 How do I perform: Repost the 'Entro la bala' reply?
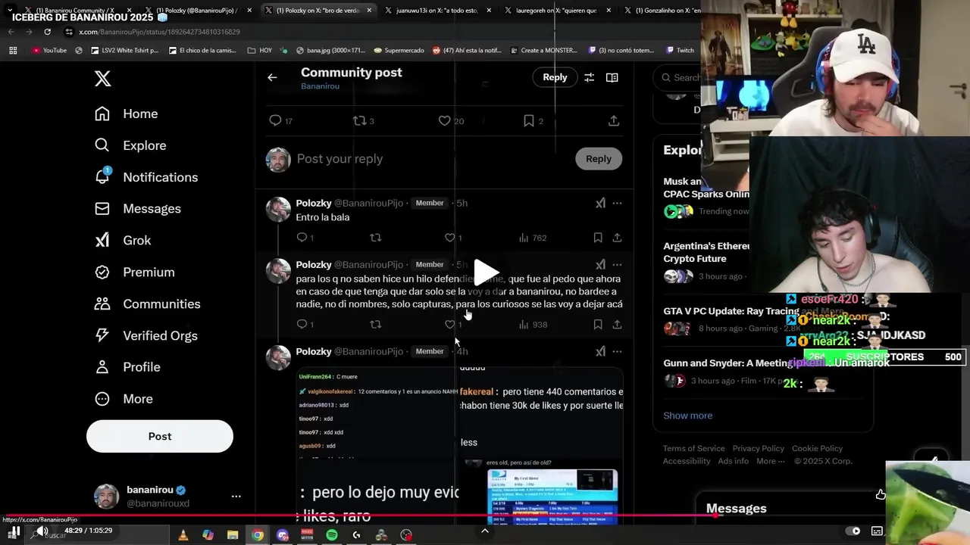click(x=375, y=238)
